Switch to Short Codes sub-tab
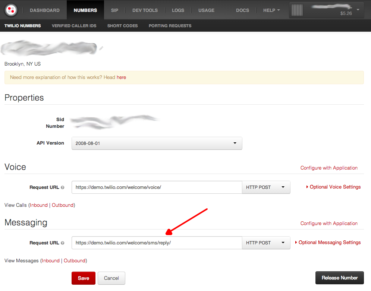Viewport: 371px width, 291px height. coord(122,26)
